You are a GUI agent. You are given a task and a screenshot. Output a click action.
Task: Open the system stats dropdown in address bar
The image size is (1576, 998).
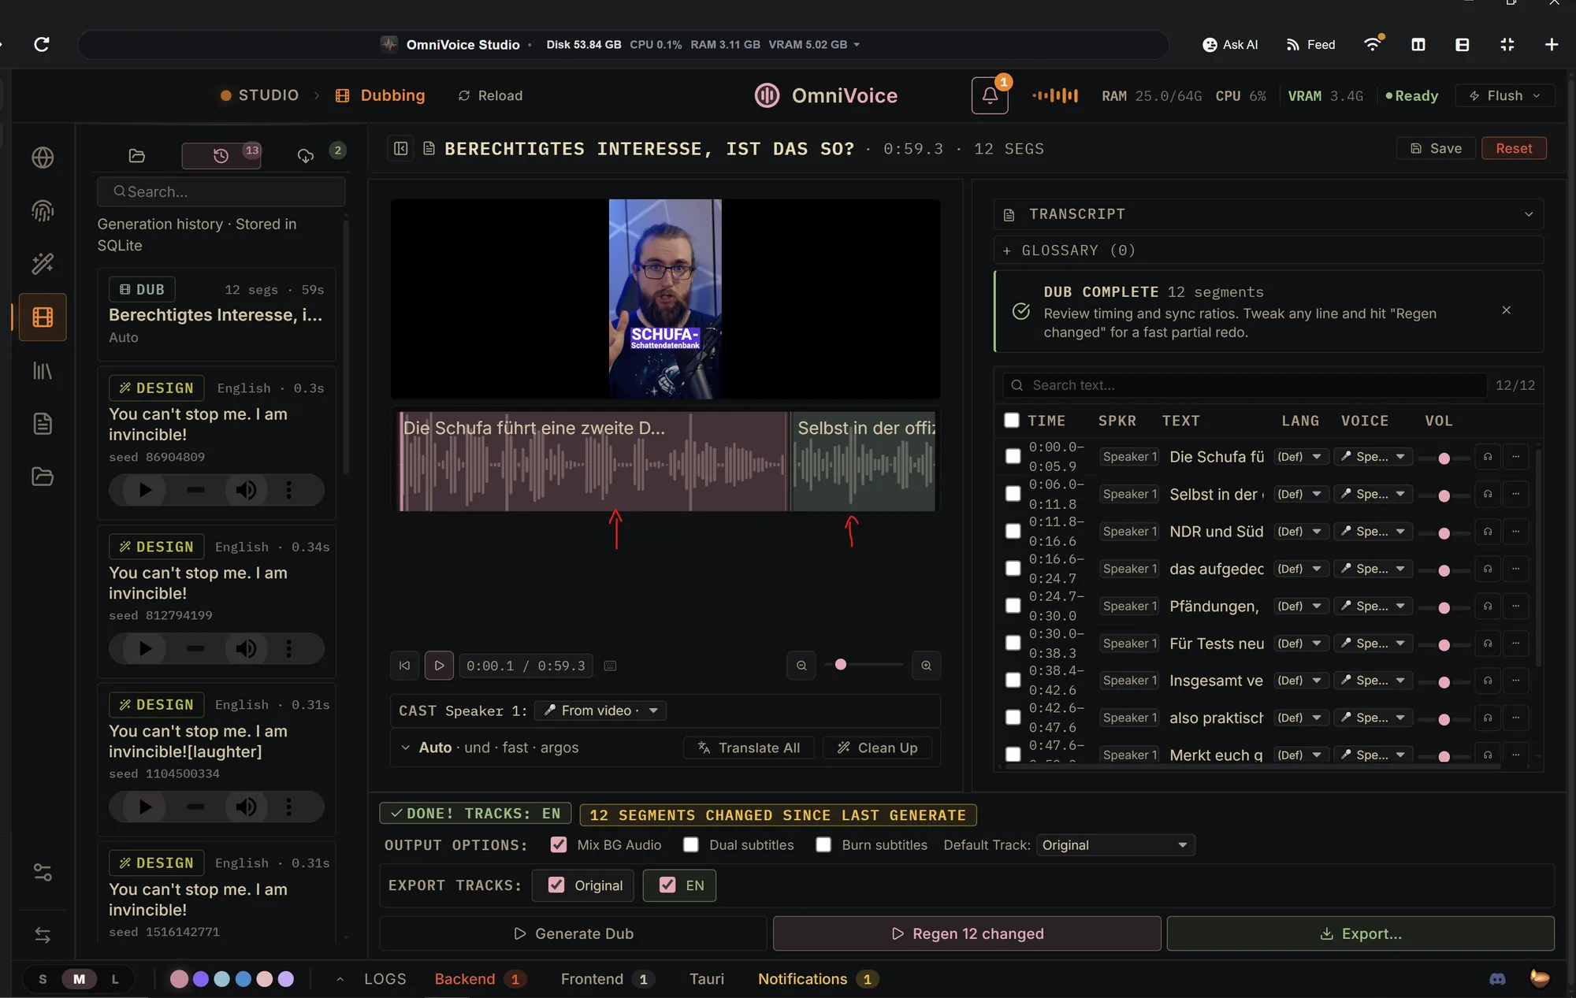pos(857,45)
